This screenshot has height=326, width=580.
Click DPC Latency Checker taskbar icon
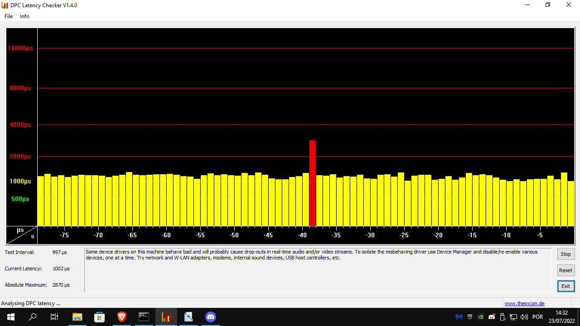tap(166, 317)
